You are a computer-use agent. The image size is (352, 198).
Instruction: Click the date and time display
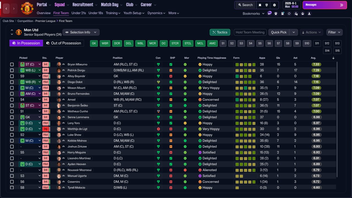click(291, 5)
